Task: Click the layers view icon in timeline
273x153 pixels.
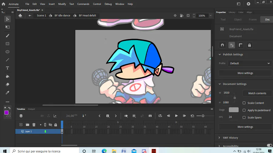Action: [21, 116]
